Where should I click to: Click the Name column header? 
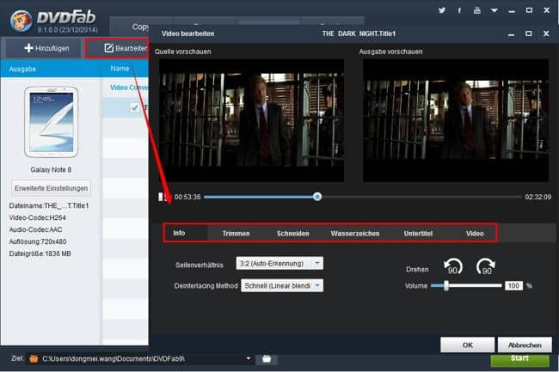(120, 69)
